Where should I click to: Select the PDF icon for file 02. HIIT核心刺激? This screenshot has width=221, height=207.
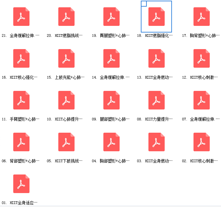(201, 142)
